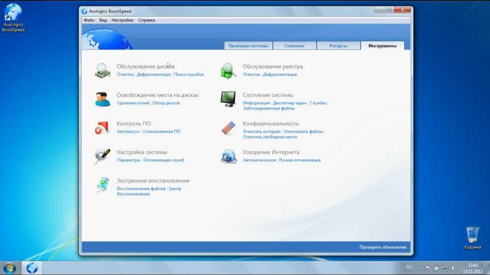490x275 pixels.
Task: Click the Установленное ПО link
Action: click(x=162, y=131)
